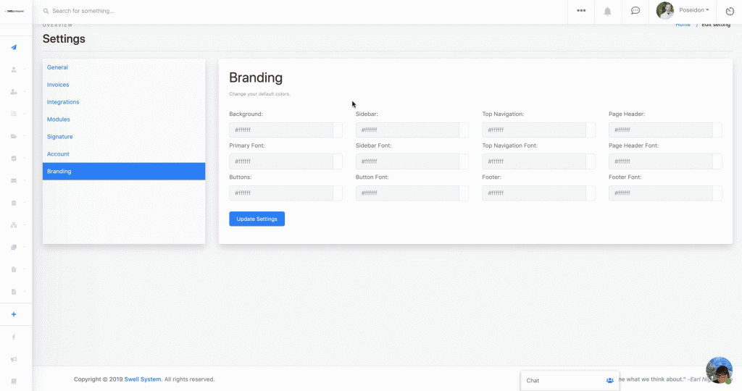742x391 pixels.
Task: Open the Modules settings tab
Action: pos(124,119)
